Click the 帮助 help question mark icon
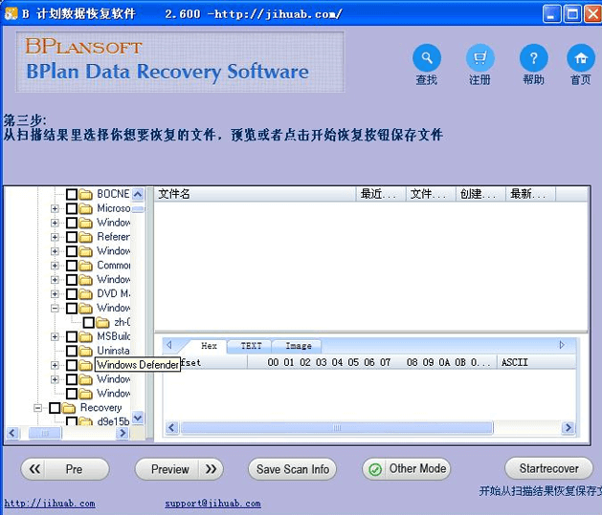Image resolution: width=602 pixels, height=515 pixels. click(x=533, y=57)
